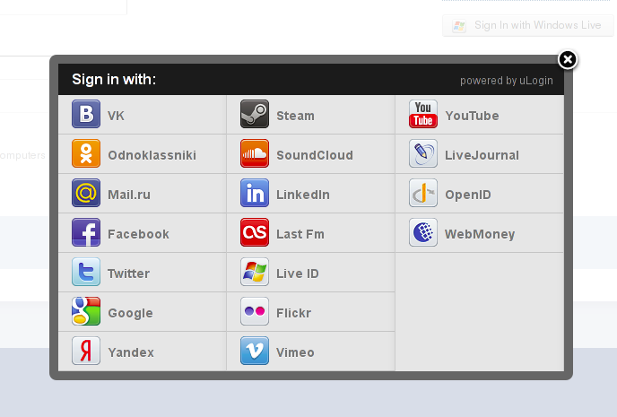Image resolution: width=617 pixels, height=417 pixels.
Task: Close the Sign in with dialog
Action: tap(568, 60)
